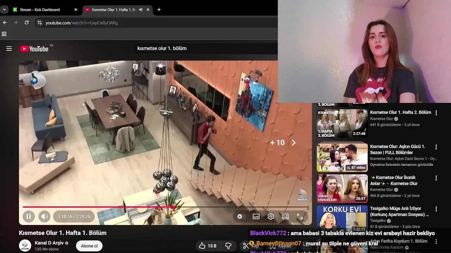Image resolution: width=451 pixels, height=253 pixels.
Task: Reload the page
Action: point(26,22)
